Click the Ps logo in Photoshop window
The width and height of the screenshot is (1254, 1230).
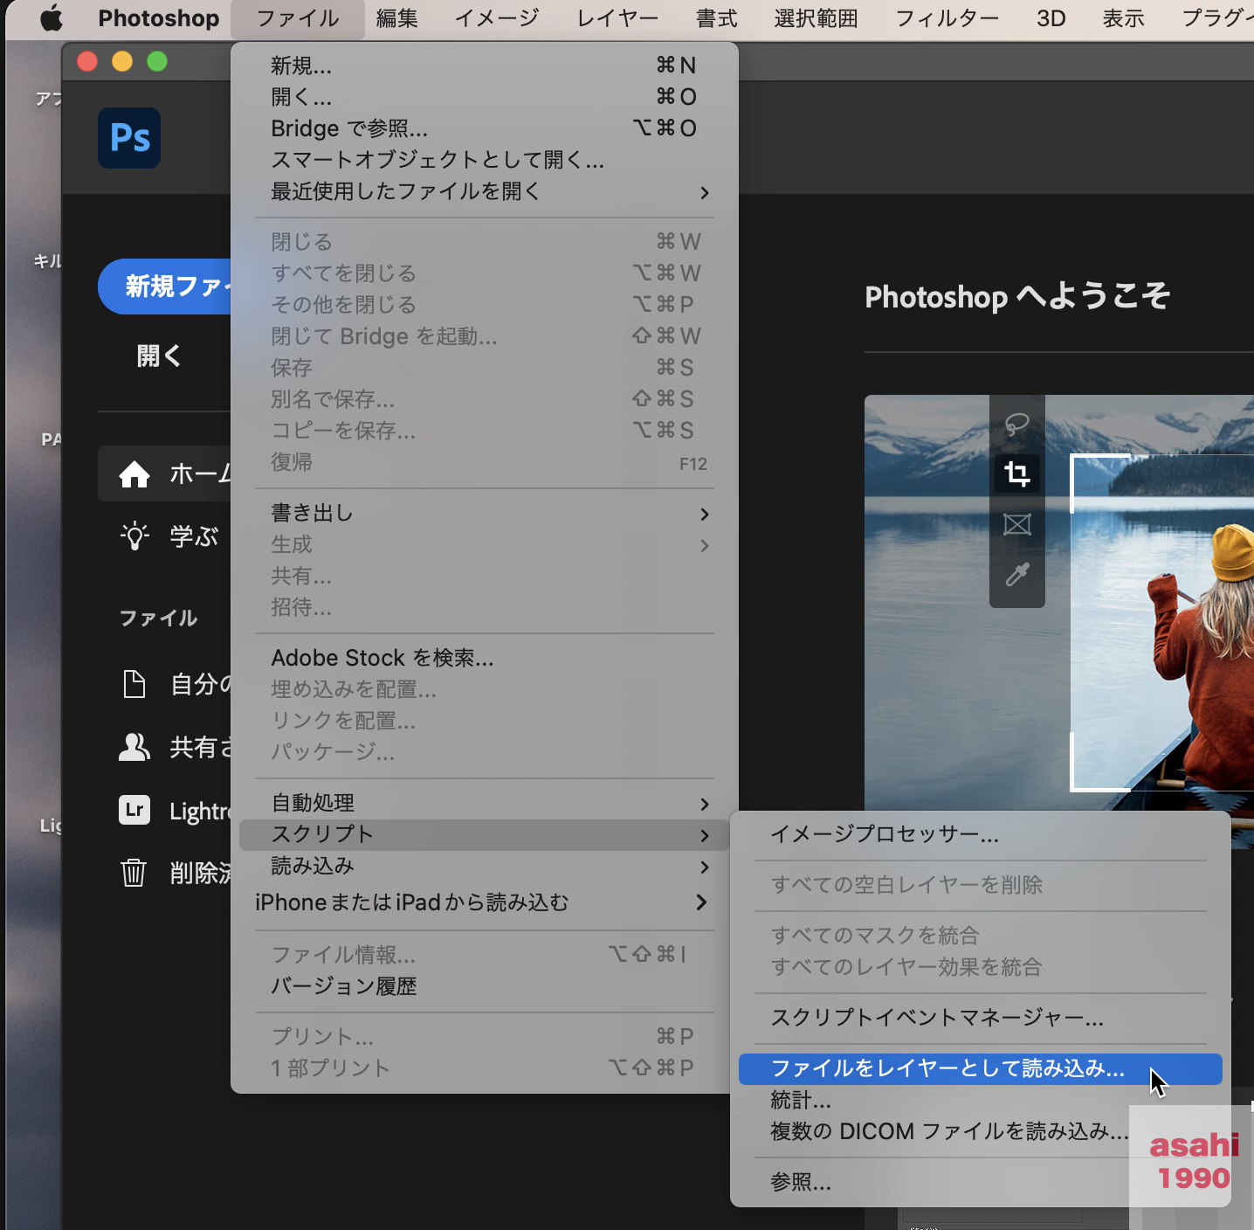pyautogui.click(x=129, y=138)
